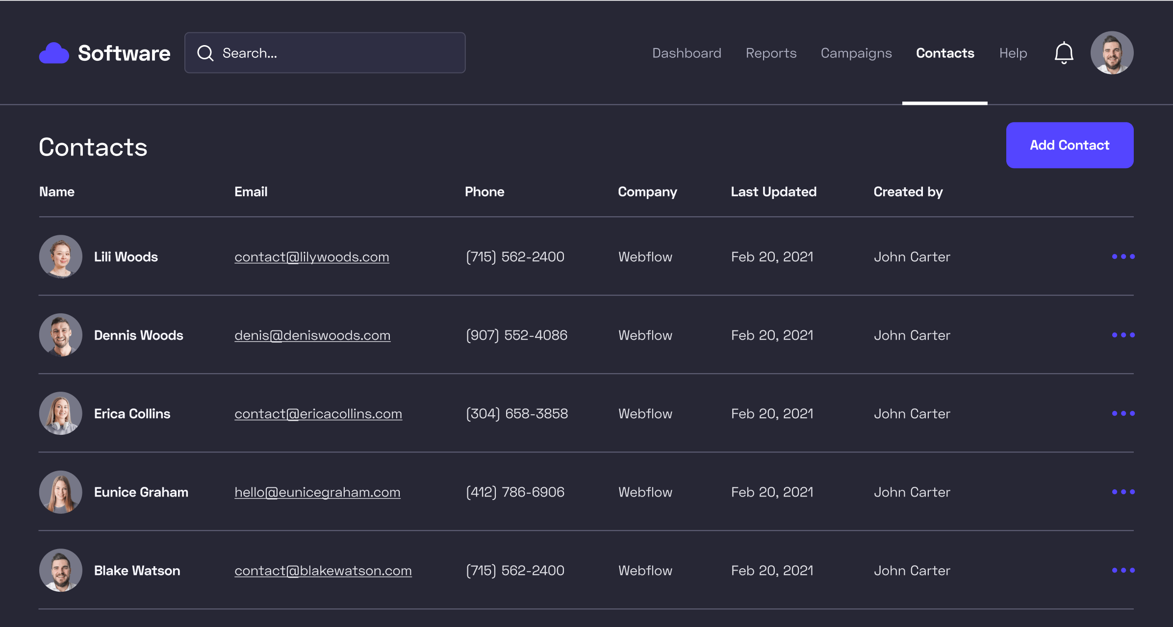
Task: Click the user profile avatar
Action: [x=1112, y=52]
